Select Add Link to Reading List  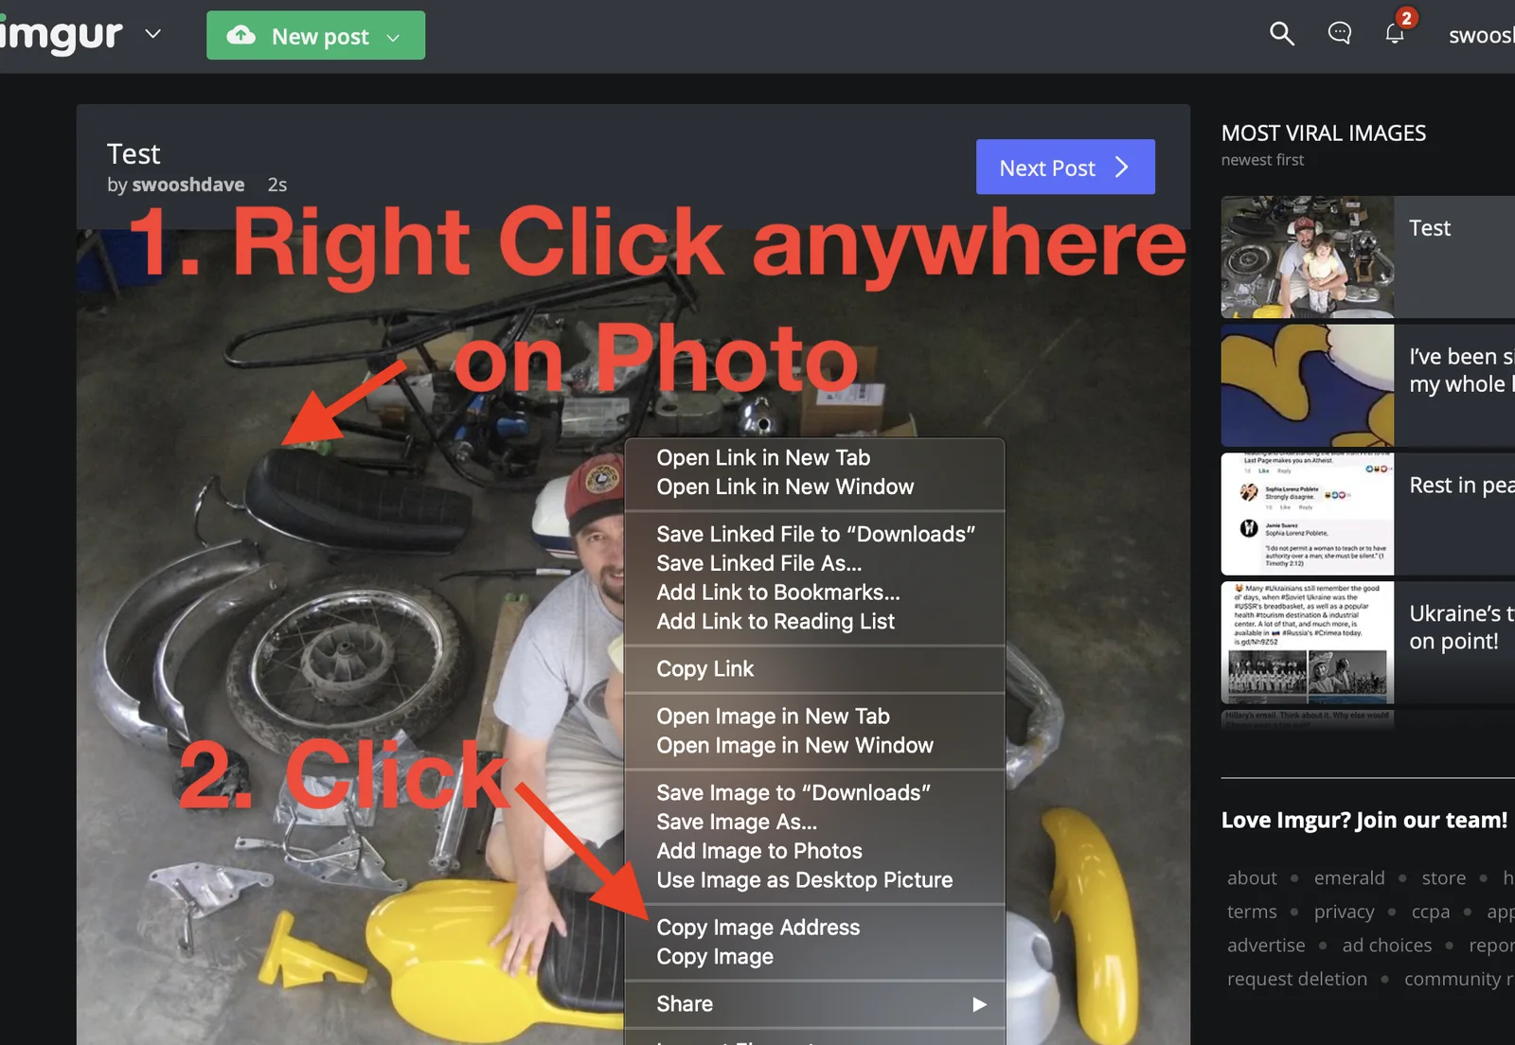[x=775, y=622]
